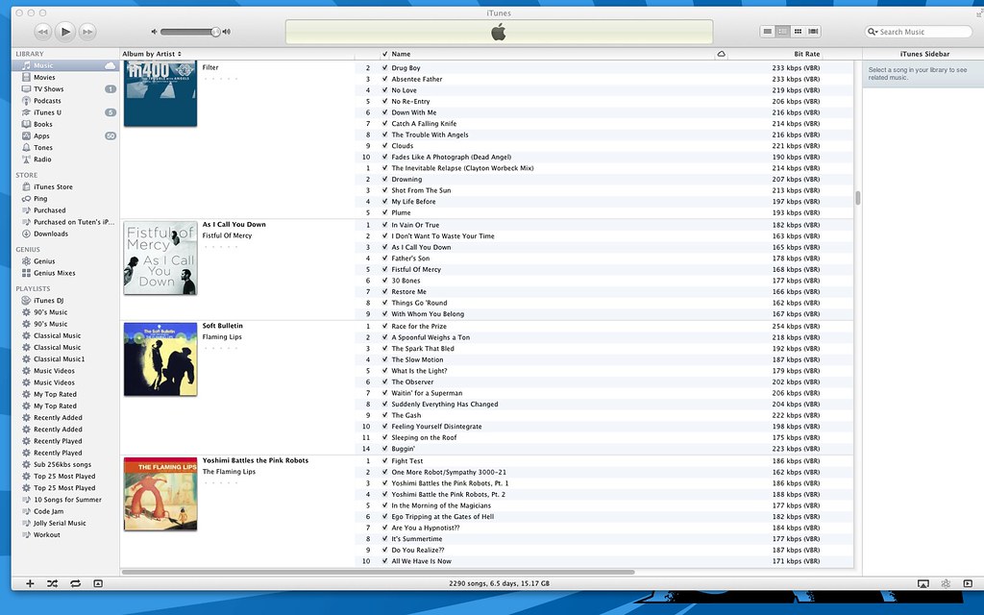Screen dimensions: 984x615
Task: Open Genius Mixes
Action: coord(54,273)
